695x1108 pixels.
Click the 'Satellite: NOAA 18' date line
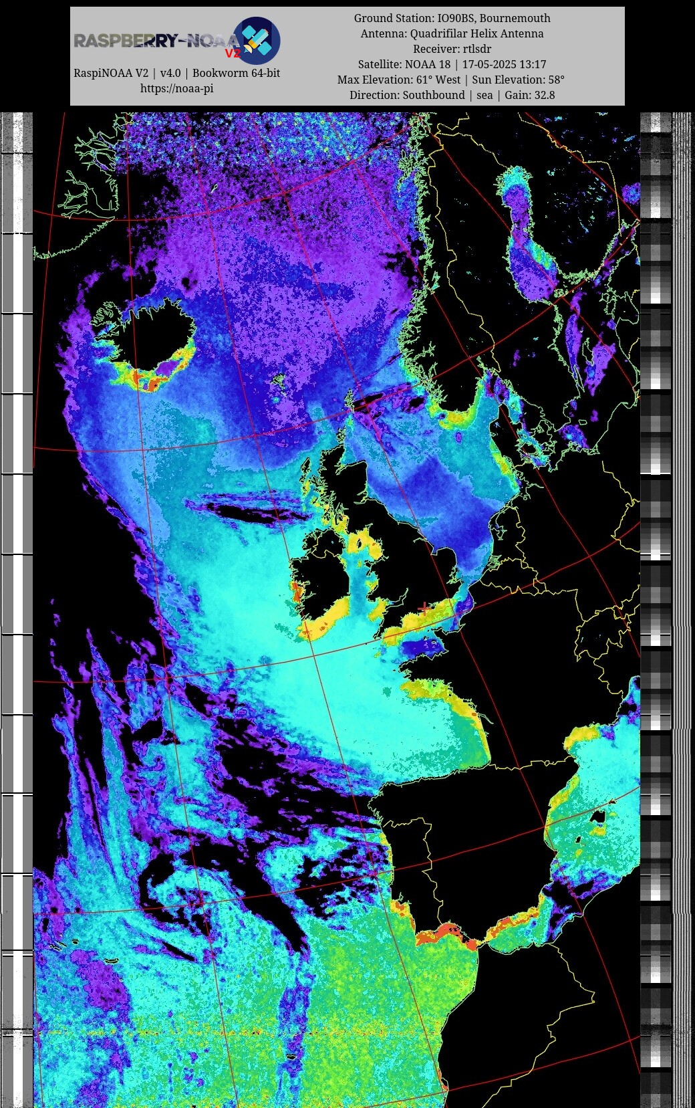pos(452,64)
